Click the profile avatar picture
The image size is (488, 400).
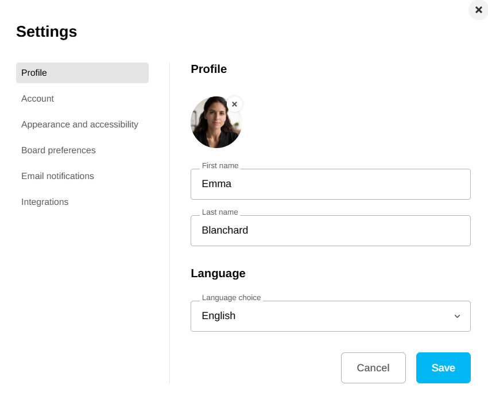click(x=215, y=123)
